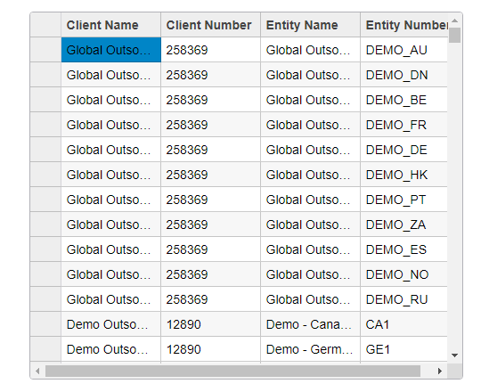This screenshot has height=392, width=481.
Task: Click the Entity Number column header
Action: coord(404,25)
